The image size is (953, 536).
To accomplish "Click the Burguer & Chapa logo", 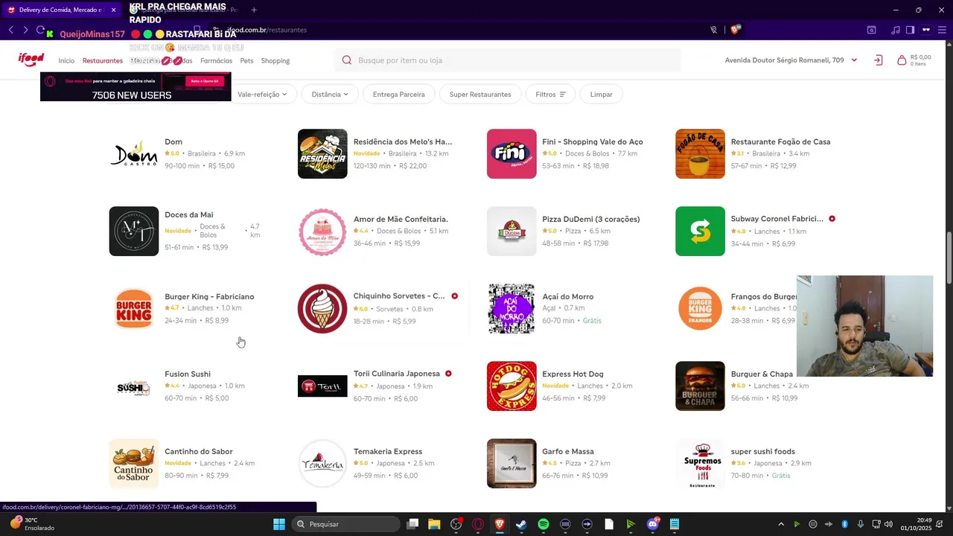I will (700, 386).
